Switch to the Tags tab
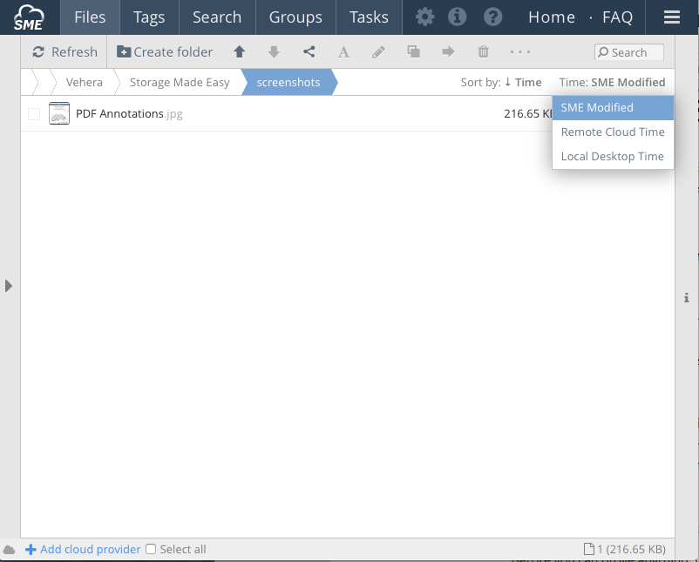The image size is (699, 562). point(149,17)
